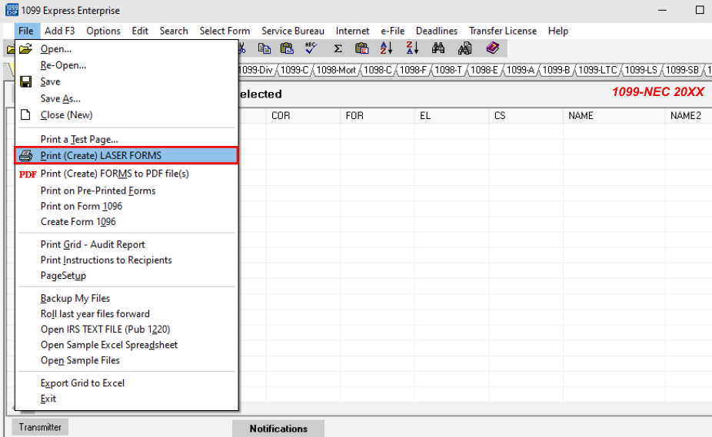Viewport: 712px width, 437px height.
Task: Click the 1099 Express app icon in title bar
Action: tap(12, 9)
